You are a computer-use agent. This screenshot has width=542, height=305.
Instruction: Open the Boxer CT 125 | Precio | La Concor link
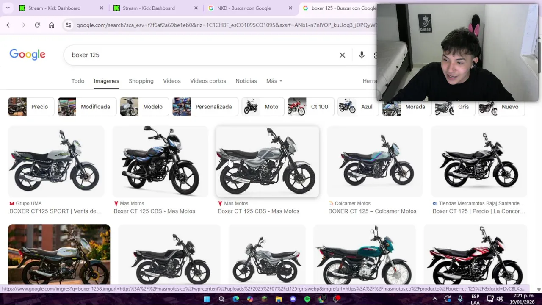pyautogui.click(x=478, y=211)
